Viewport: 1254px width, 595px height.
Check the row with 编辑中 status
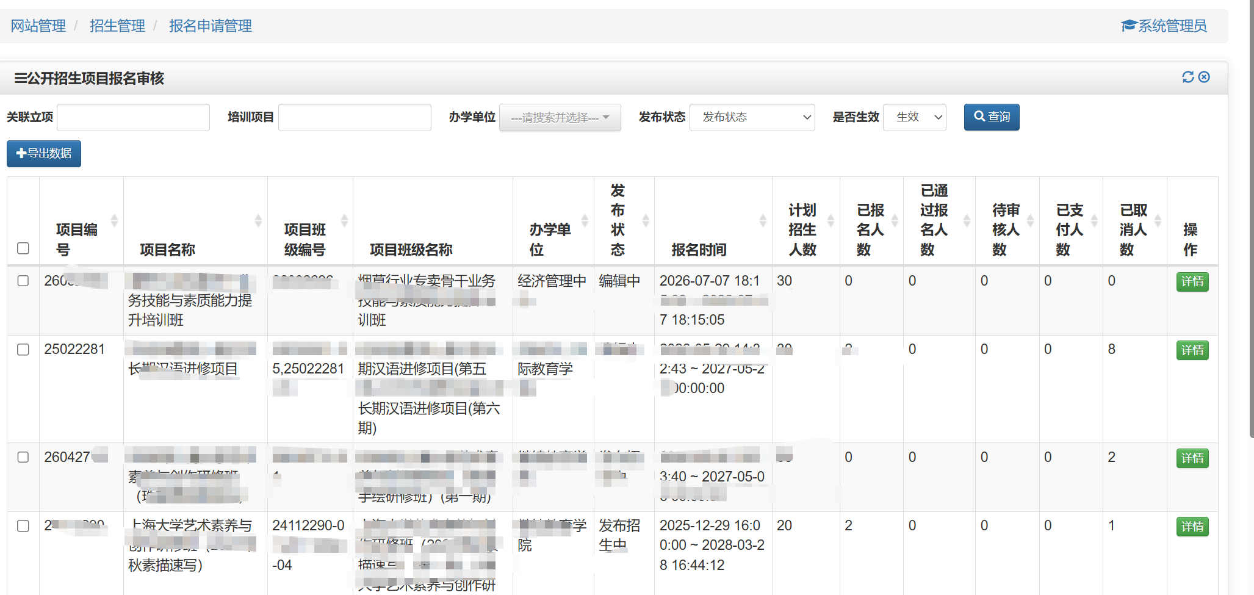[23, 281]
